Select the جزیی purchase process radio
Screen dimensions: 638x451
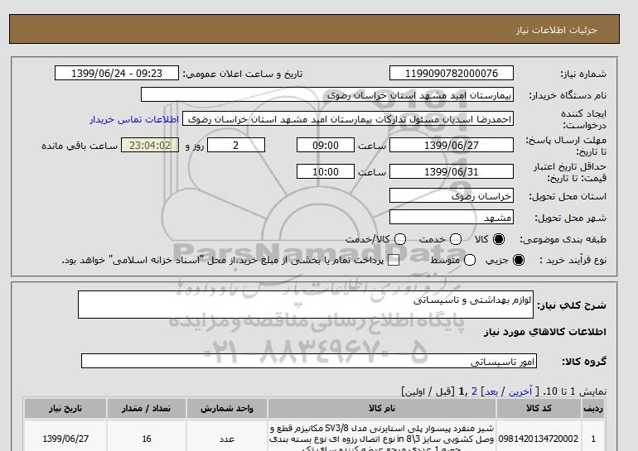[519, 260]
